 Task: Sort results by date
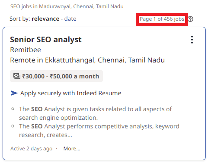pos(70,19)
